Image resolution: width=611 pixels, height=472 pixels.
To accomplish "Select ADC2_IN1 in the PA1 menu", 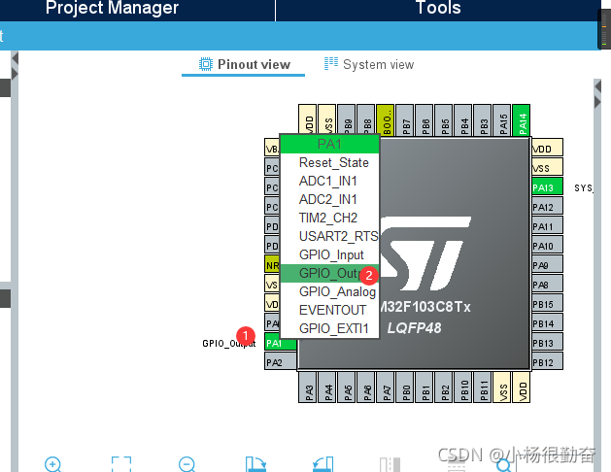I will coord(329,199).
